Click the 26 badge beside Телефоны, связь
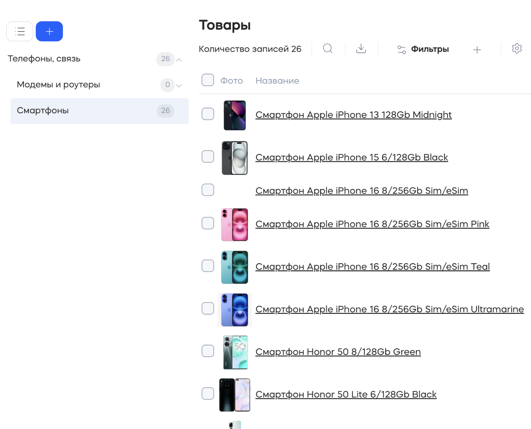This screenshot has height=429, width=531. tap(165, 59)
